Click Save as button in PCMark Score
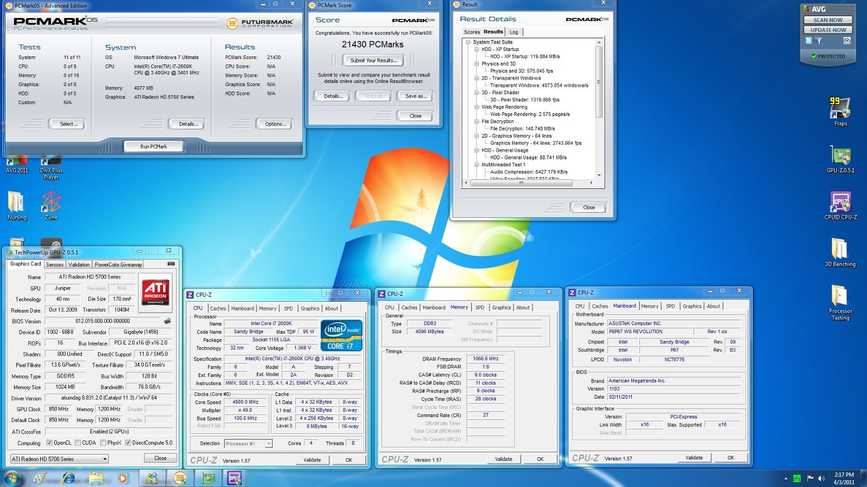Image resolution: width=867 pixels, height=487 pixels. 416,96
